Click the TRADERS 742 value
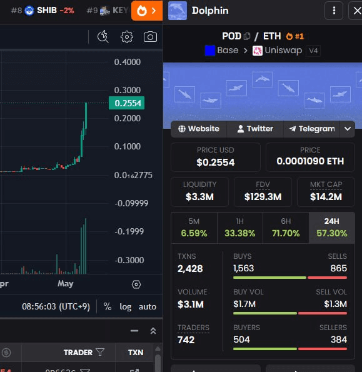The image size is (362, 372). tap(186, 340)
